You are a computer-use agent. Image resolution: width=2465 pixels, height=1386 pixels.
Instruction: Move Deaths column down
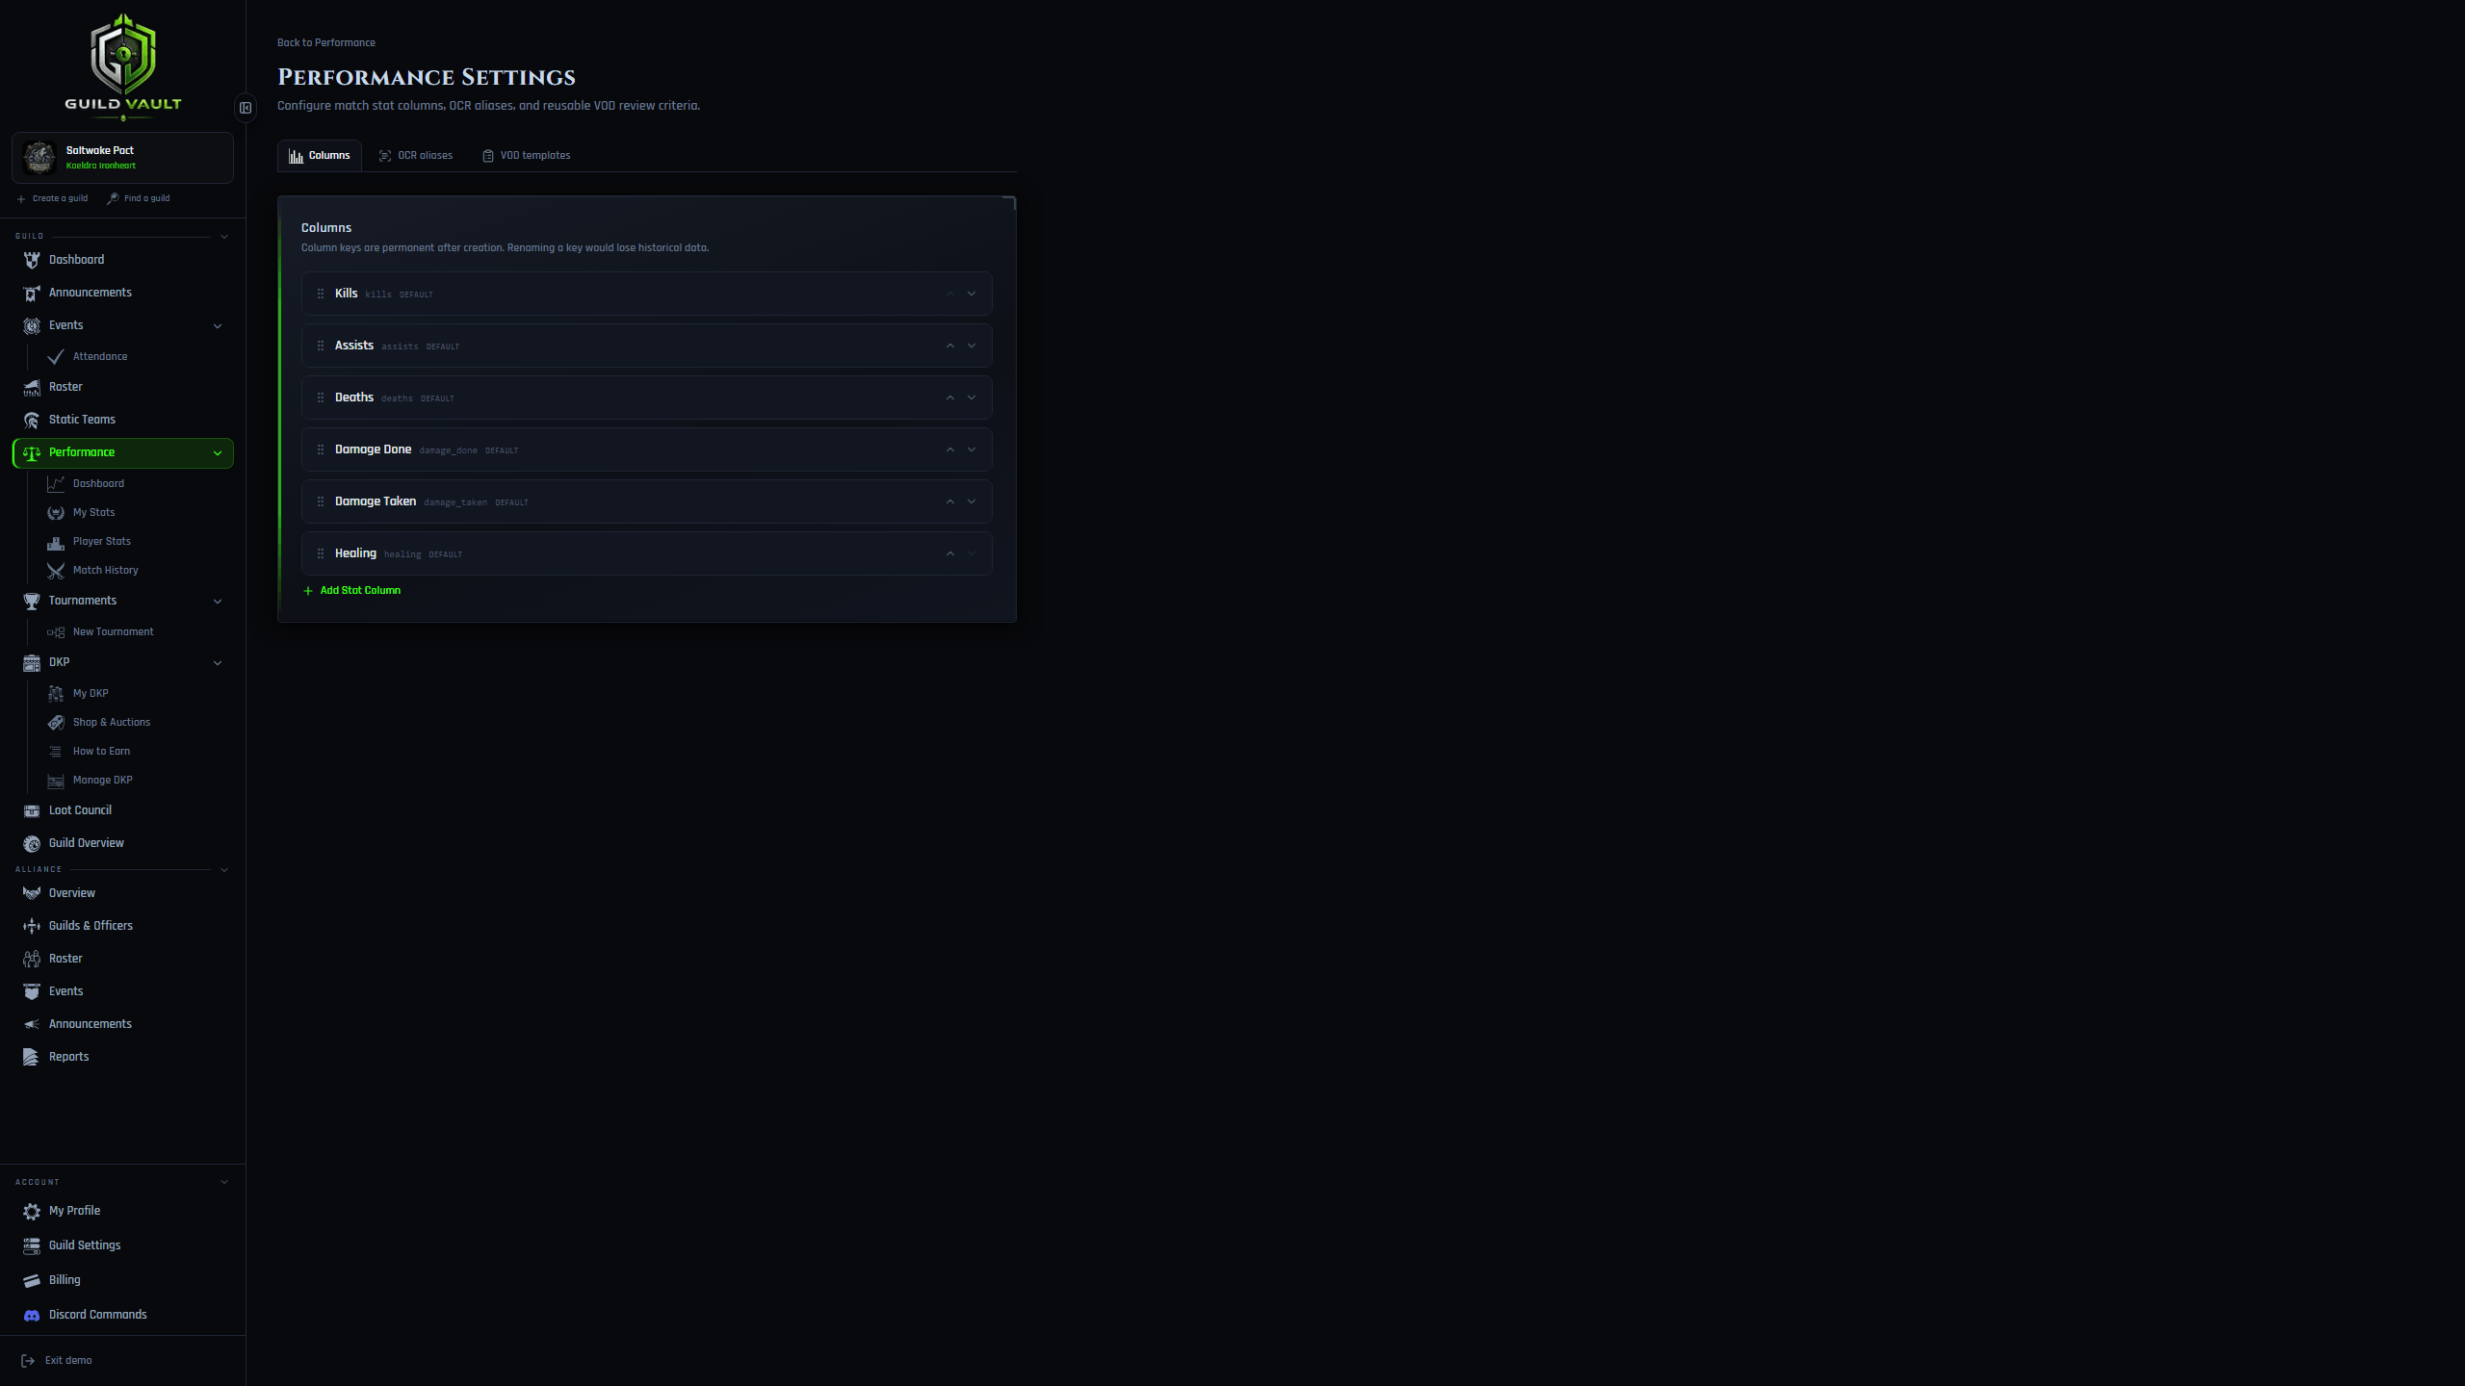coord(972,398)
